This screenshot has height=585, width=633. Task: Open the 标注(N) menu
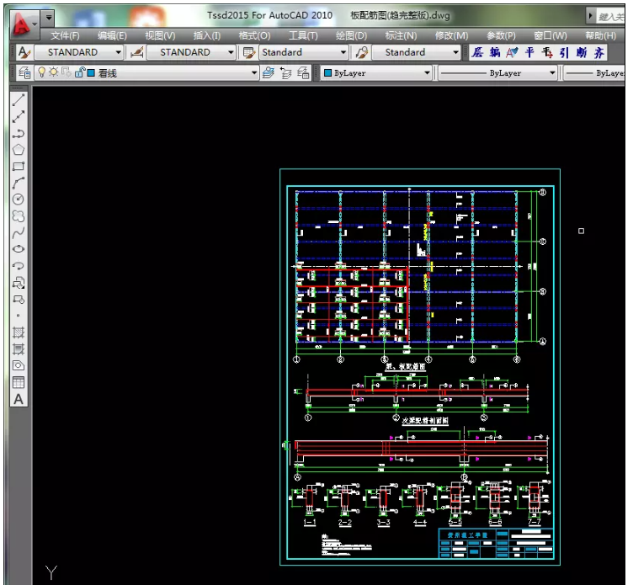point(401,35)
